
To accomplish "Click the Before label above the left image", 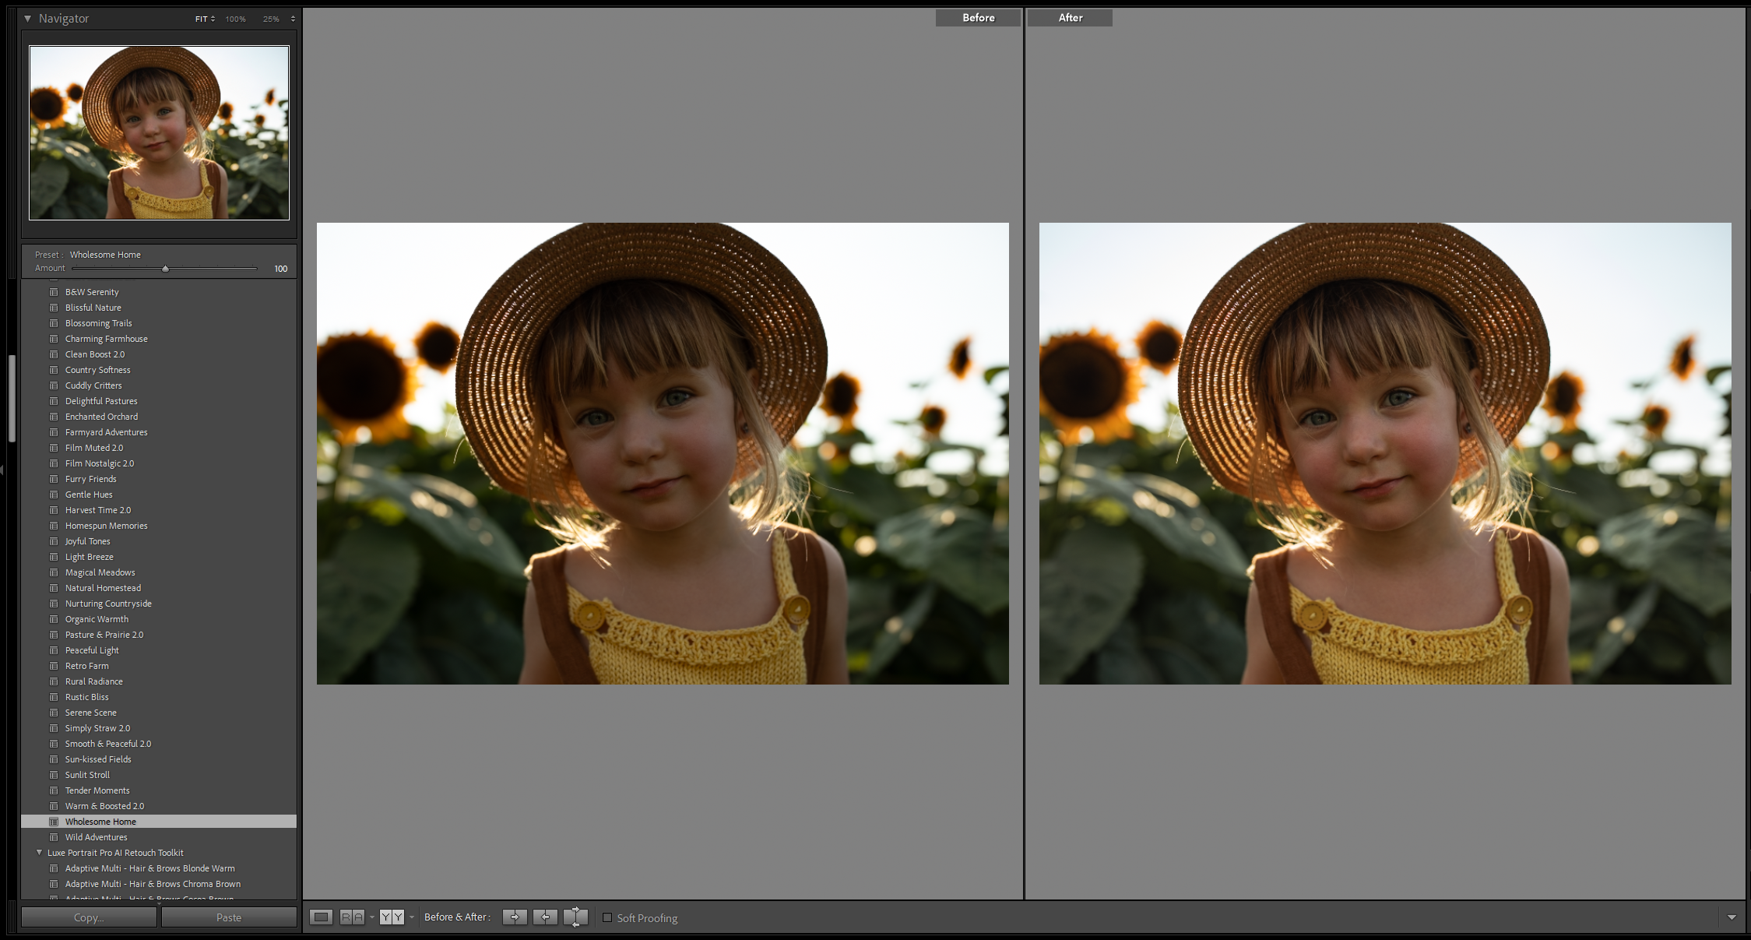I will point(978,17).
